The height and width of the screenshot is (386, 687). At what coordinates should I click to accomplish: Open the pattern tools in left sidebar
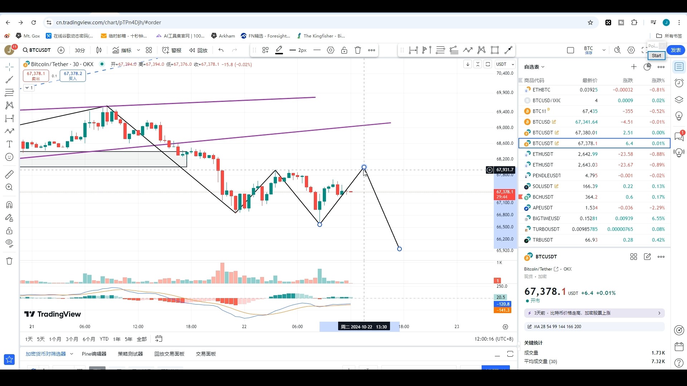click(x=9, y=105)
